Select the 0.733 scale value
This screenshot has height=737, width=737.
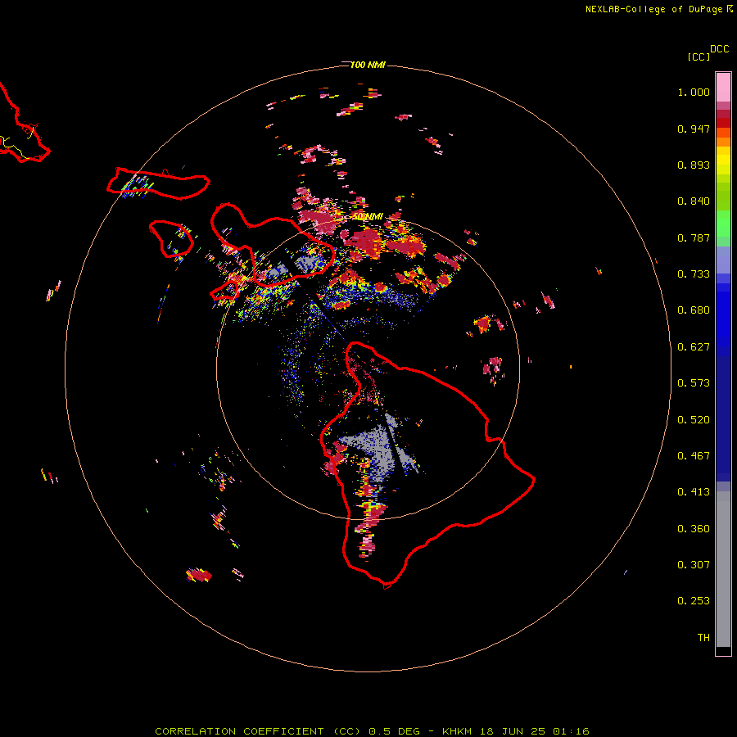click(x=694, y=274)
